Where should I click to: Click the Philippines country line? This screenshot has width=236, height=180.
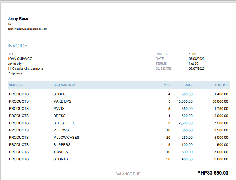[15, 73]
